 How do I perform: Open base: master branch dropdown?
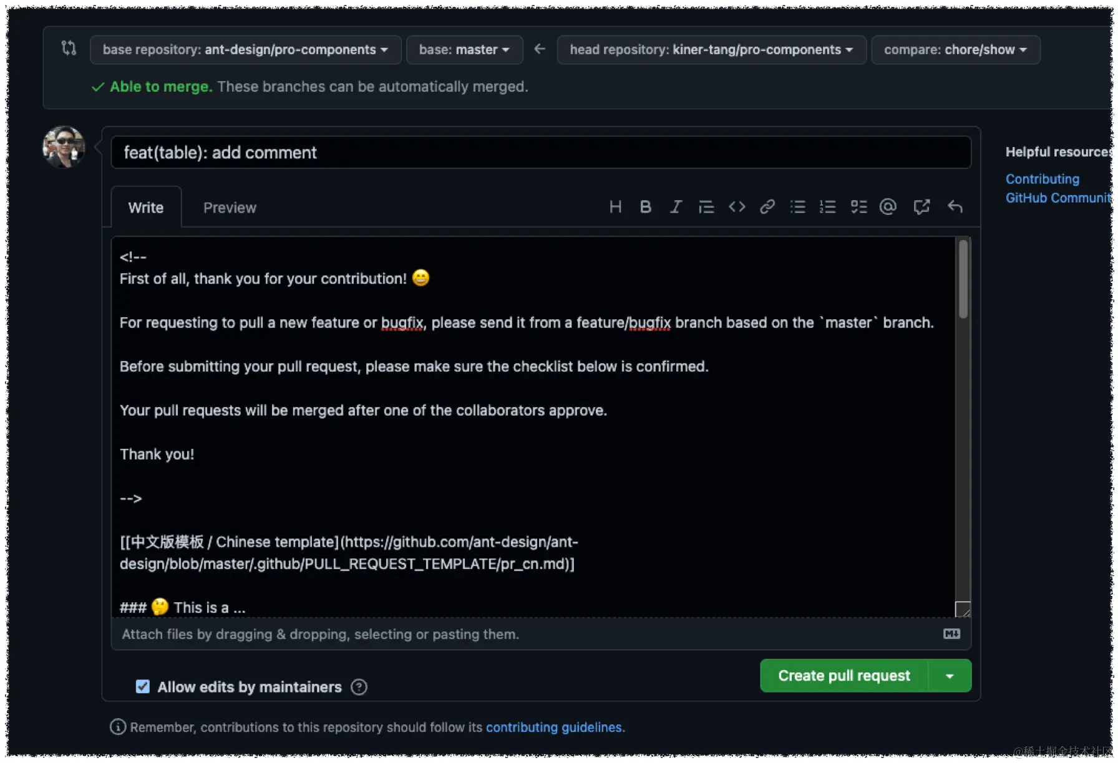tap(464, 50)
